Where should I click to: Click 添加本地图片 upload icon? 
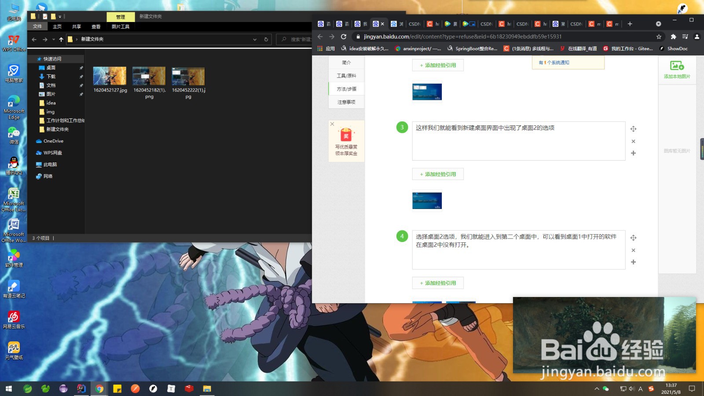point(677,70)
